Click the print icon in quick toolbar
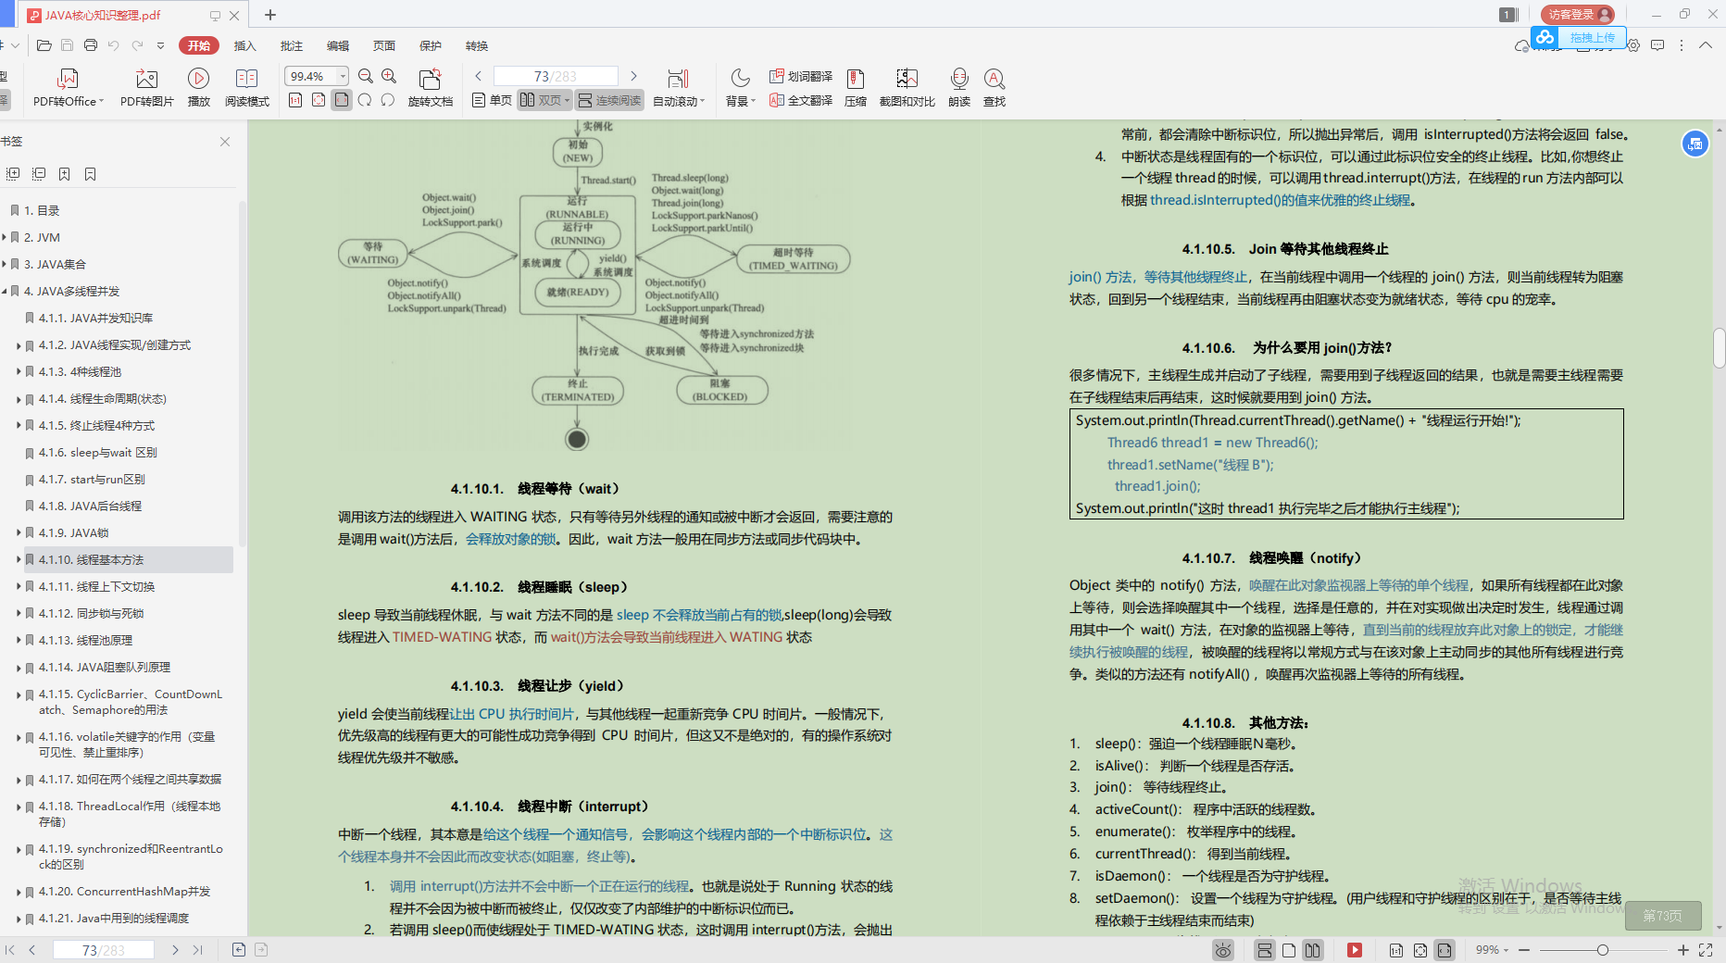Screen dimensions: 1726x963 (91, 45)
